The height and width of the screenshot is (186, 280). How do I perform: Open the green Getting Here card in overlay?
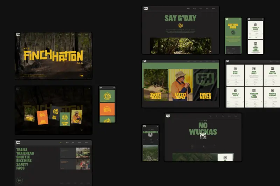click(65, 119)
